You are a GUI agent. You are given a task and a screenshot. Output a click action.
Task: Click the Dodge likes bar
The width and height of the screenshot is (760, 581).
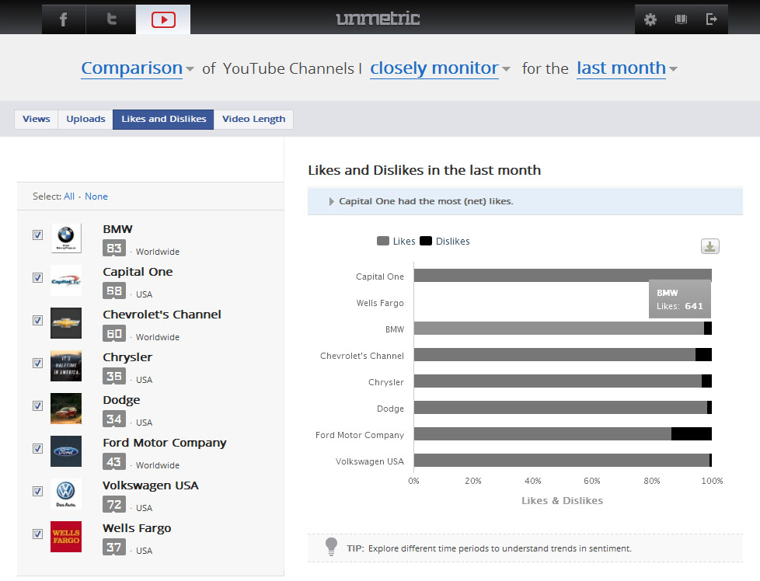pyautogui.click(x=560, y=407)
